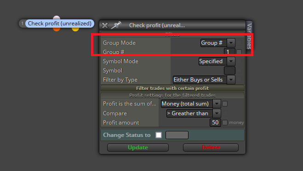Open Profit is the sum of dropdown
This screenshot has height=171, width=303.
191,104
